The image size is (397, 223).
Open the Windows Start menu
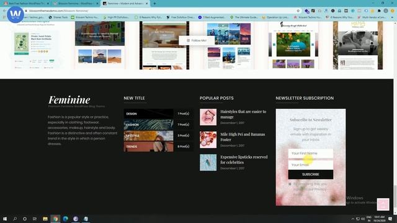tap(5, 219)
